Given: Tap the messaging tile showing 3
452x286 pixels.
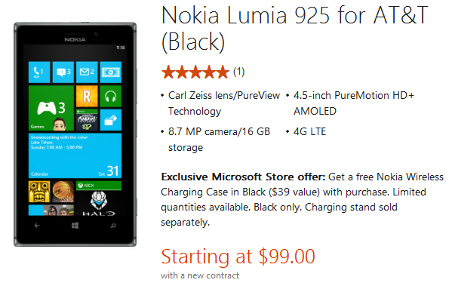Looking at the screenshot, I should click(x=63, y=72).
